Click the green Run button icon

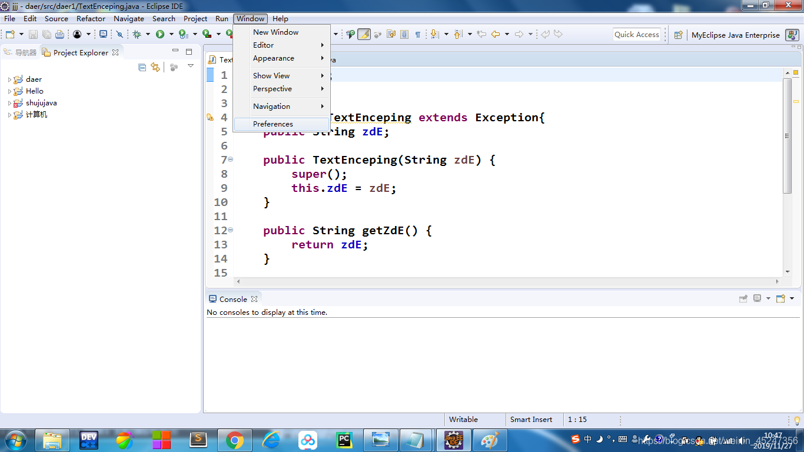tap(160, 34)
